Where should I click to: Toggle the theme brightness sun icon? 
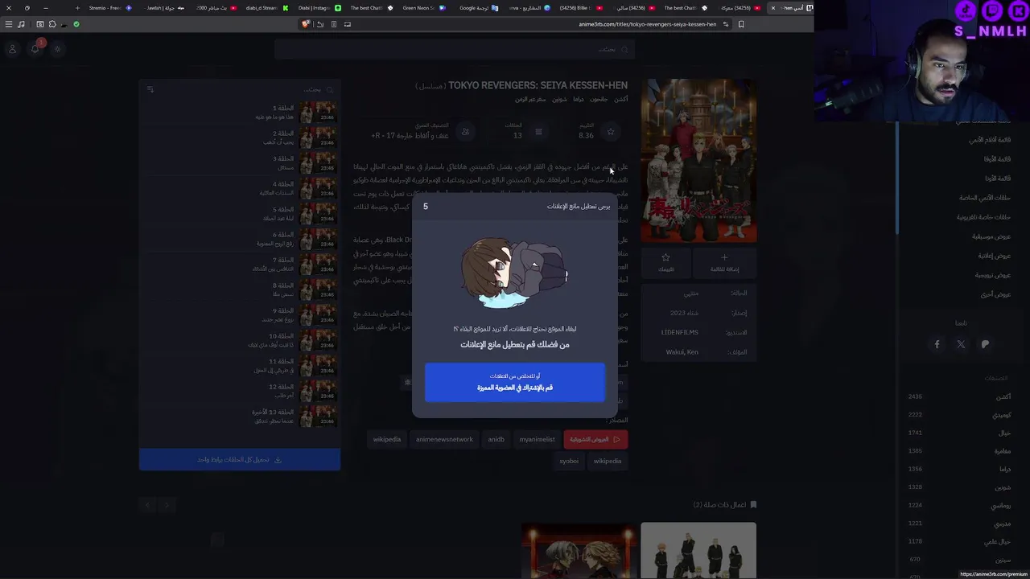pyautogui.click(x=57, y=49)
